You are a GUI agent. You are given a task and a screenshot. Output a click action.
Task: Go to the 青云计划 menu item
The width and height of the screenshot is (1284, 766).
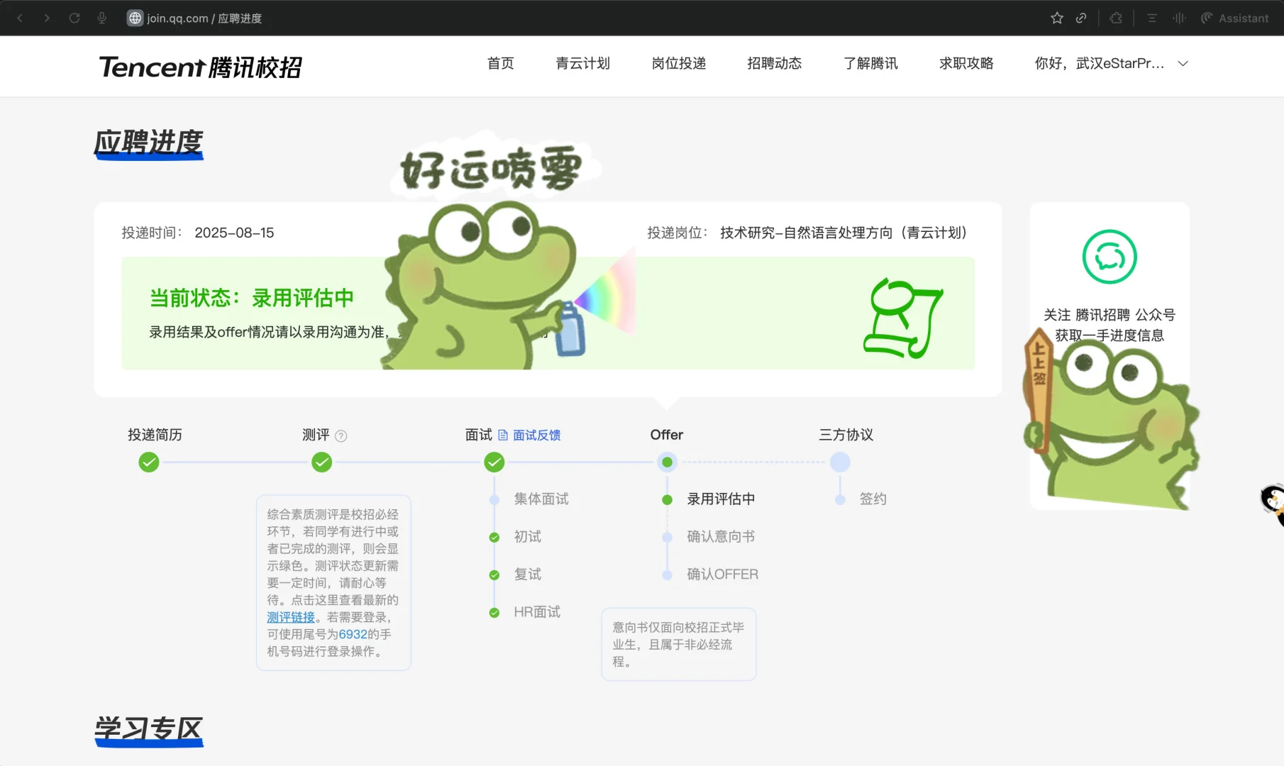point(582,63)
